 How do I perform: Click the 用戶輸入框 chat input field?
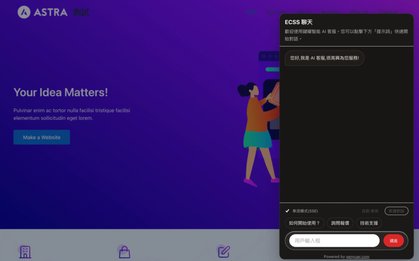point(334,241)
